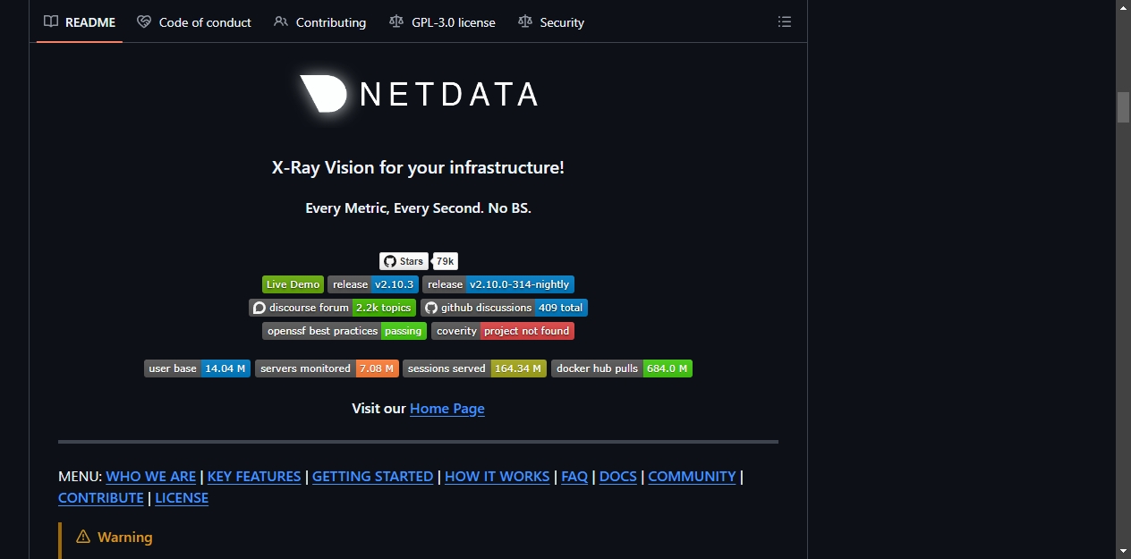Click the Warning triangle icon
The height and width of the screenshot is (559, 1131).
click(x=83, y=537)
